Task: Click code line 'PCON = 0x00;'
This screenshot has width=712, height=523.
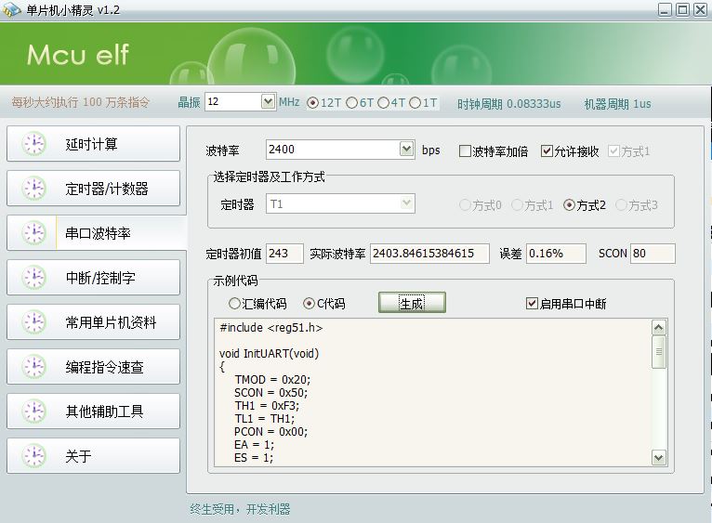Action: point(270,431)
